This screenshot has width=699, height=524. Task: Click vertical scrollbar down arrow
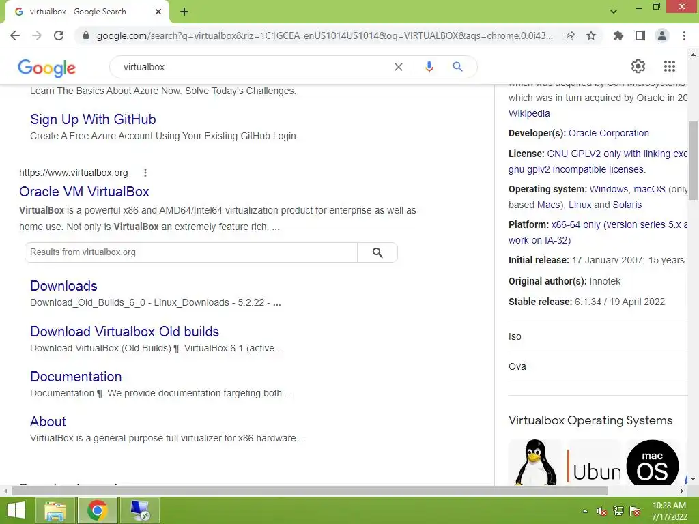click(x=694, y=479)
